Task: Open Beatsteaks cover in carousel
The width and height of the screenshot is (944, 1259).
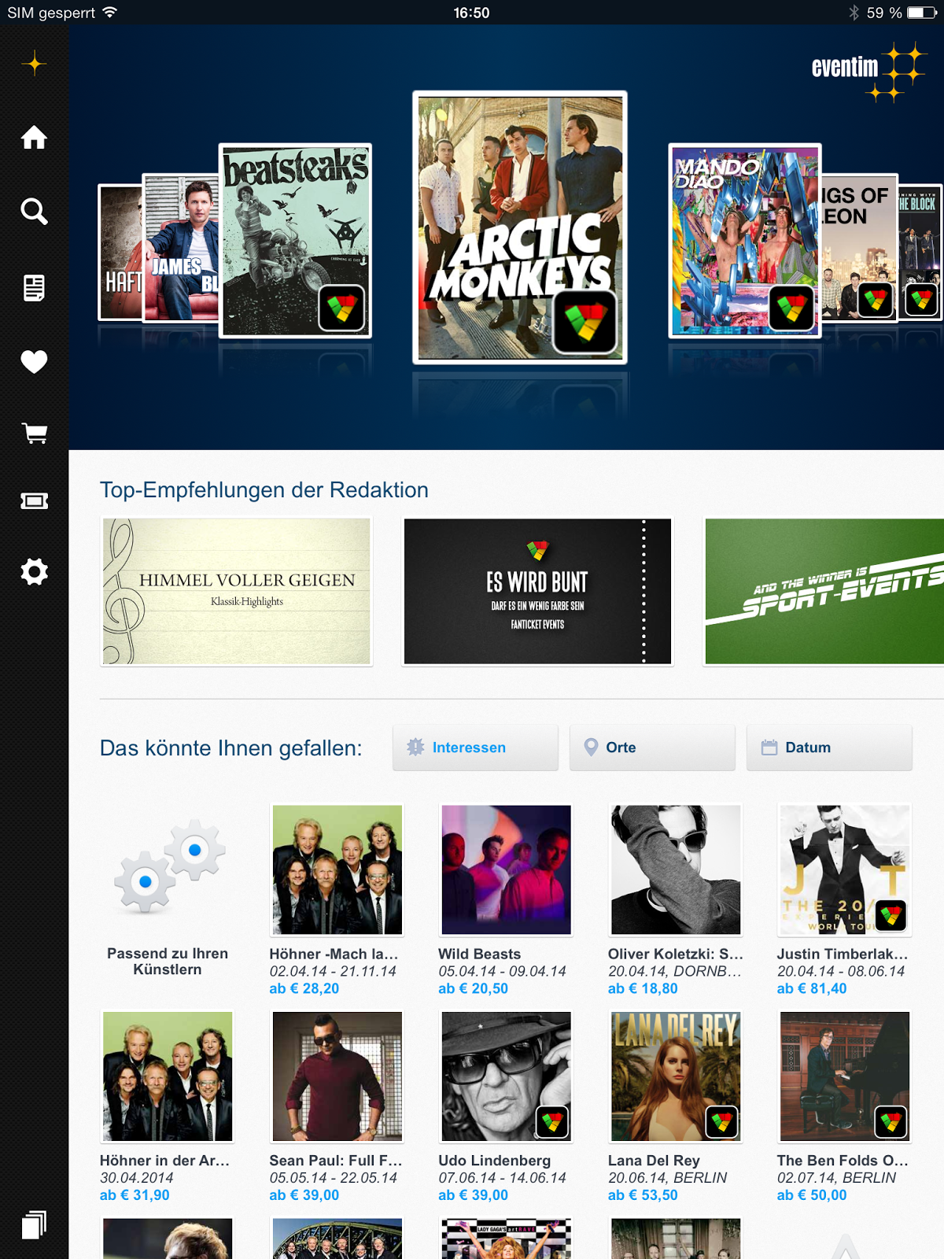Action: [295, 241]
